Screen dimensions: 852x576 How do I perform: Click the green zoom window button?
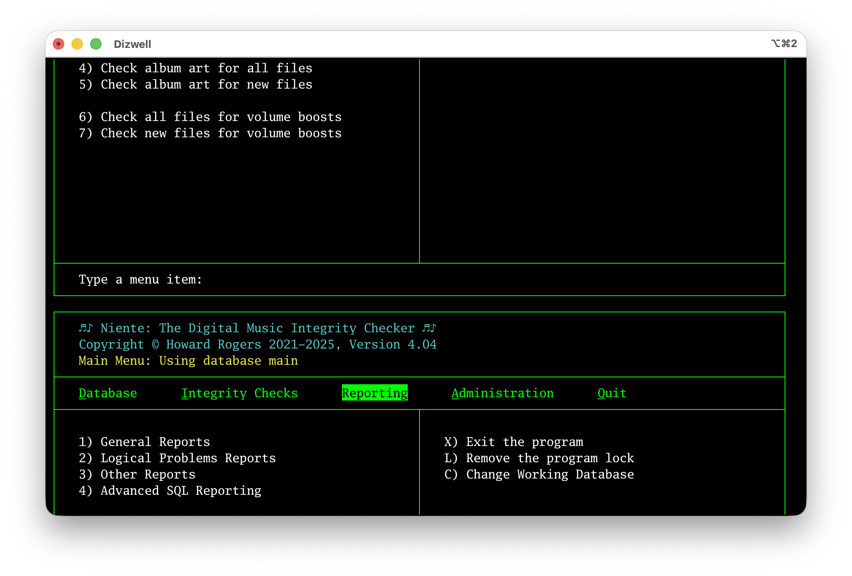click(96, 44)
